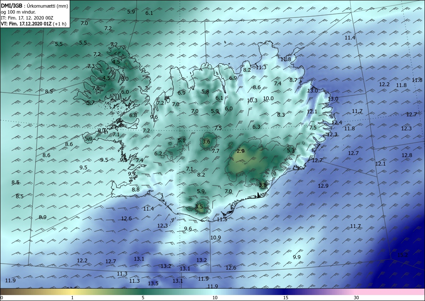Click the legend label 10 on the color scale
The width and height of the screenshot is (425, 301).
215,298
